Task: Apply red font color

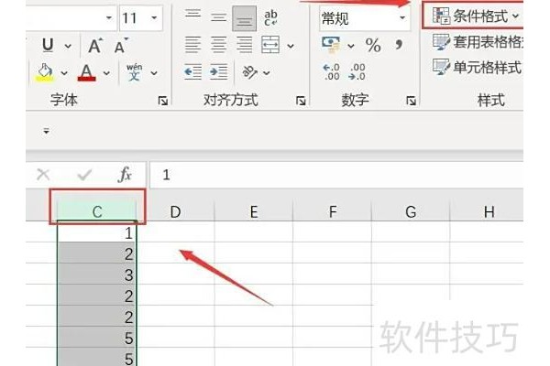Action: (x=87, y=72)
